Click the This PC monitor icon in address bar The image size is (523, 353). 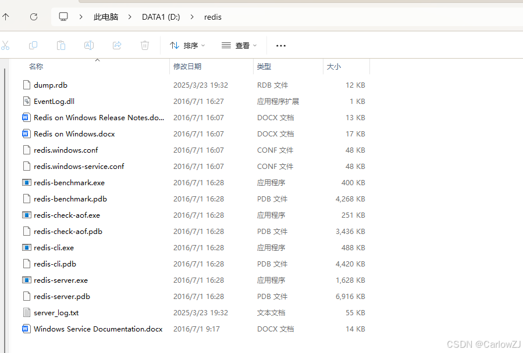click(x=63, y=17)
